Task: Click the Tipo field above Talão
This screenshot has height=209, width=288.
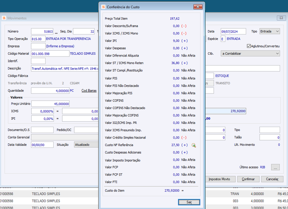Action: [270, 130]
